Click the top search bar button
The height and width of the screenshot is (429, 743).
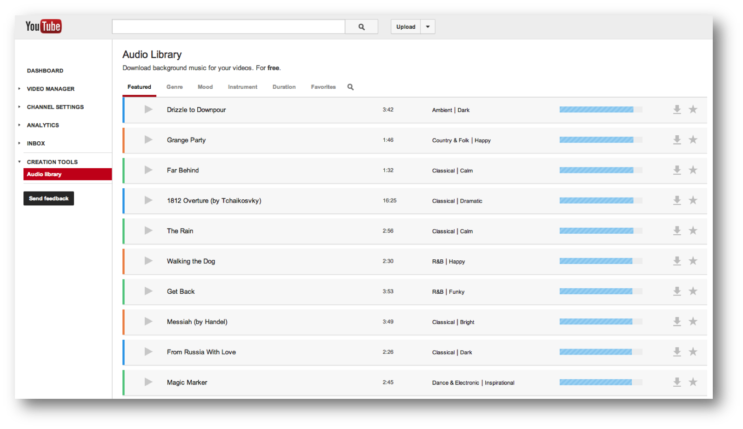pyautogui.click(x=361, y=27)
